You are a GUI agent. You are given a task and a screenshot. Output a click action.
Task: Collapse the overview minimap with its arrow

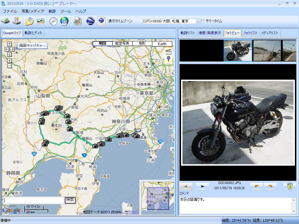click(x=172, y=149)
